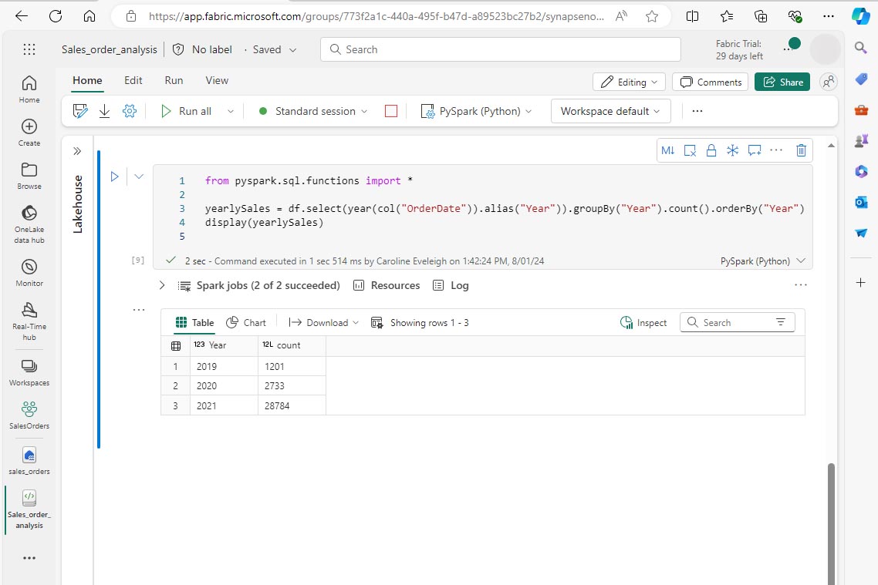Lock the cell with the padlock icon

pos(711,150)
